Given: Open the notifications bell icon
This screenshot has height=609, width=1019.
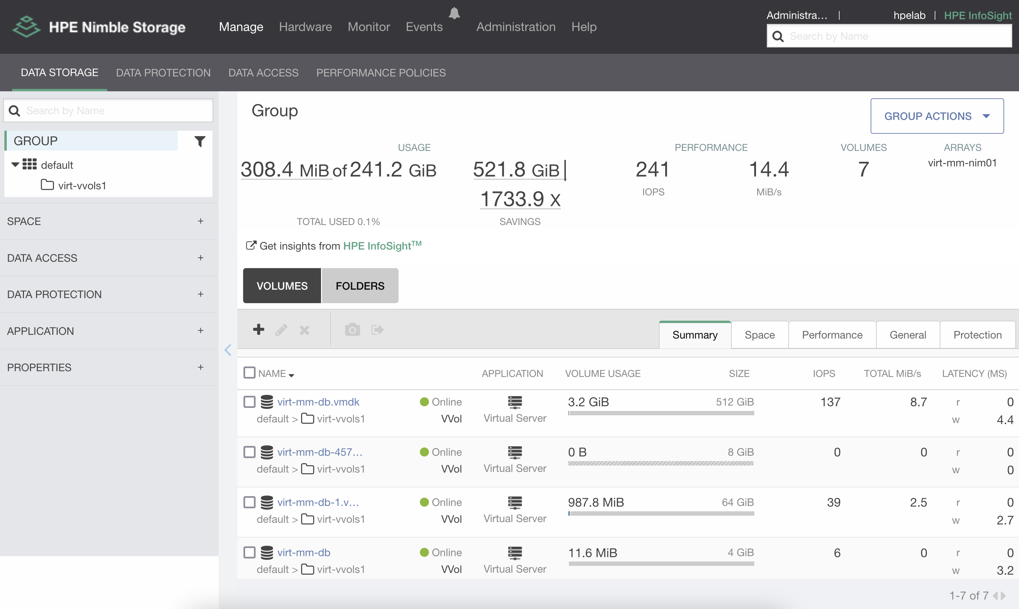Looking at the screenshot, I should 454,13.
